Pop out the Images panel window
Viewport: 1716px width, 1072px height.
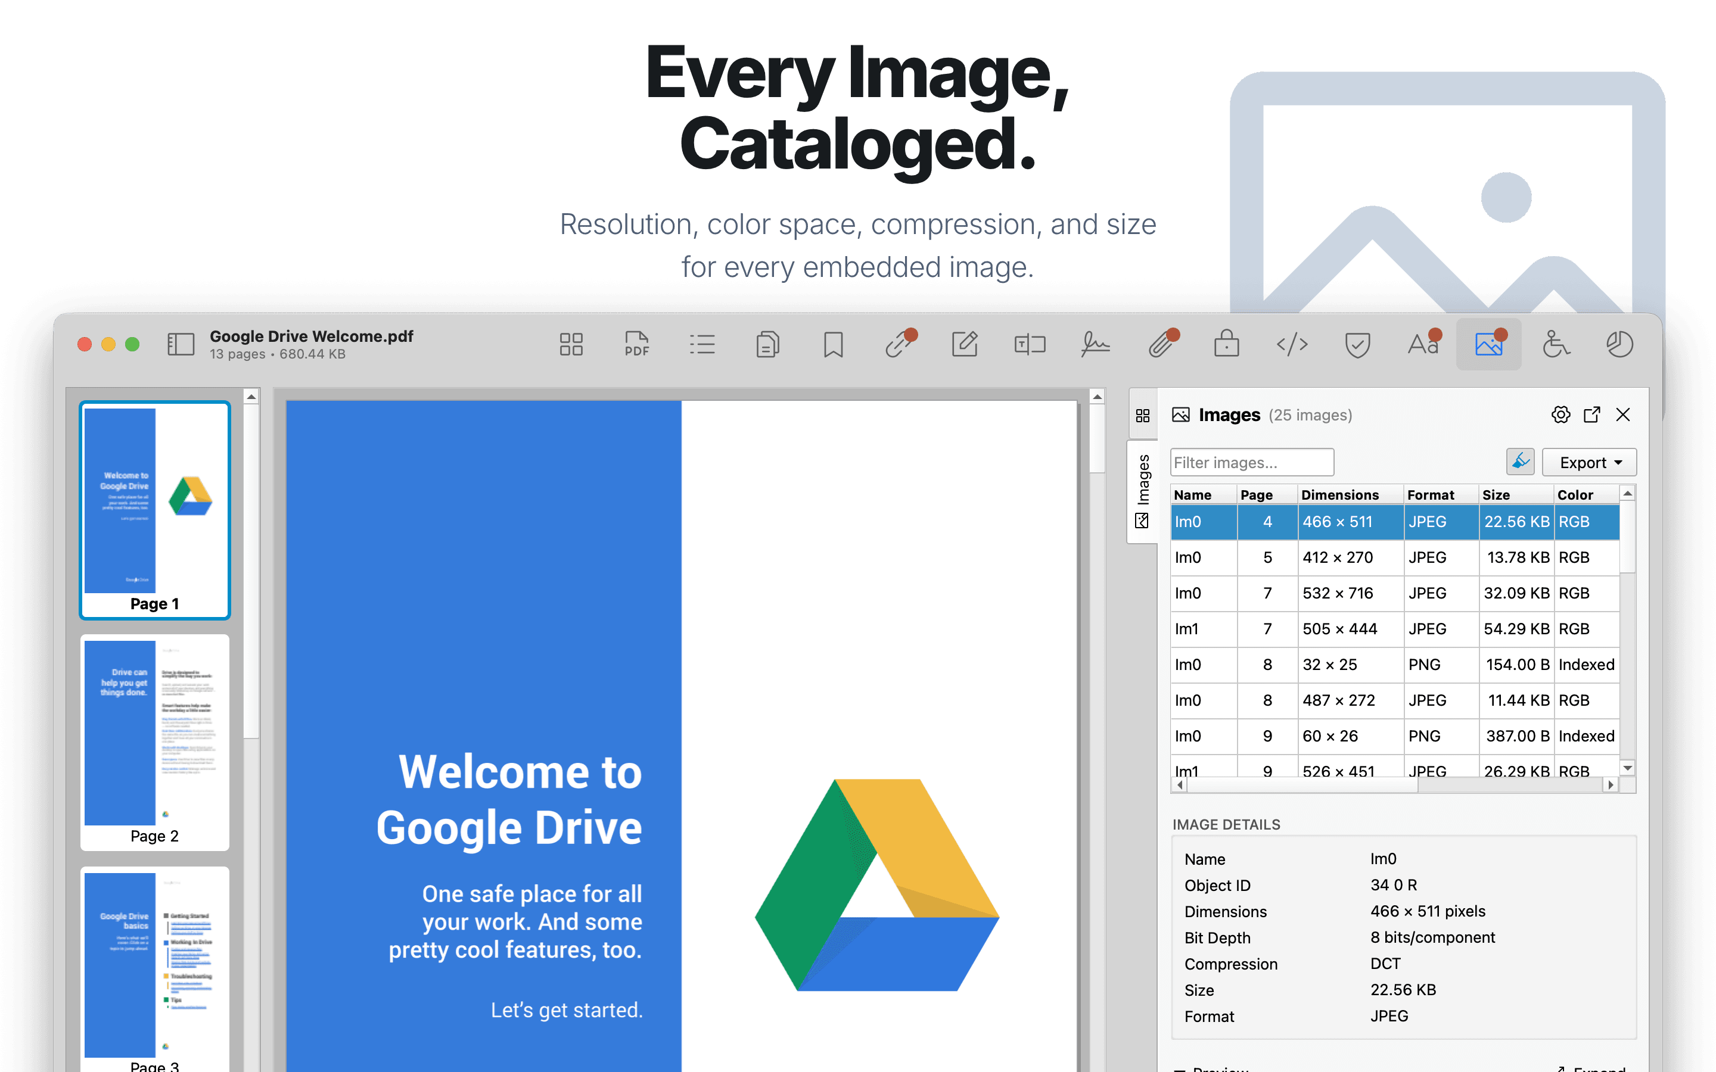(1592, 415)
